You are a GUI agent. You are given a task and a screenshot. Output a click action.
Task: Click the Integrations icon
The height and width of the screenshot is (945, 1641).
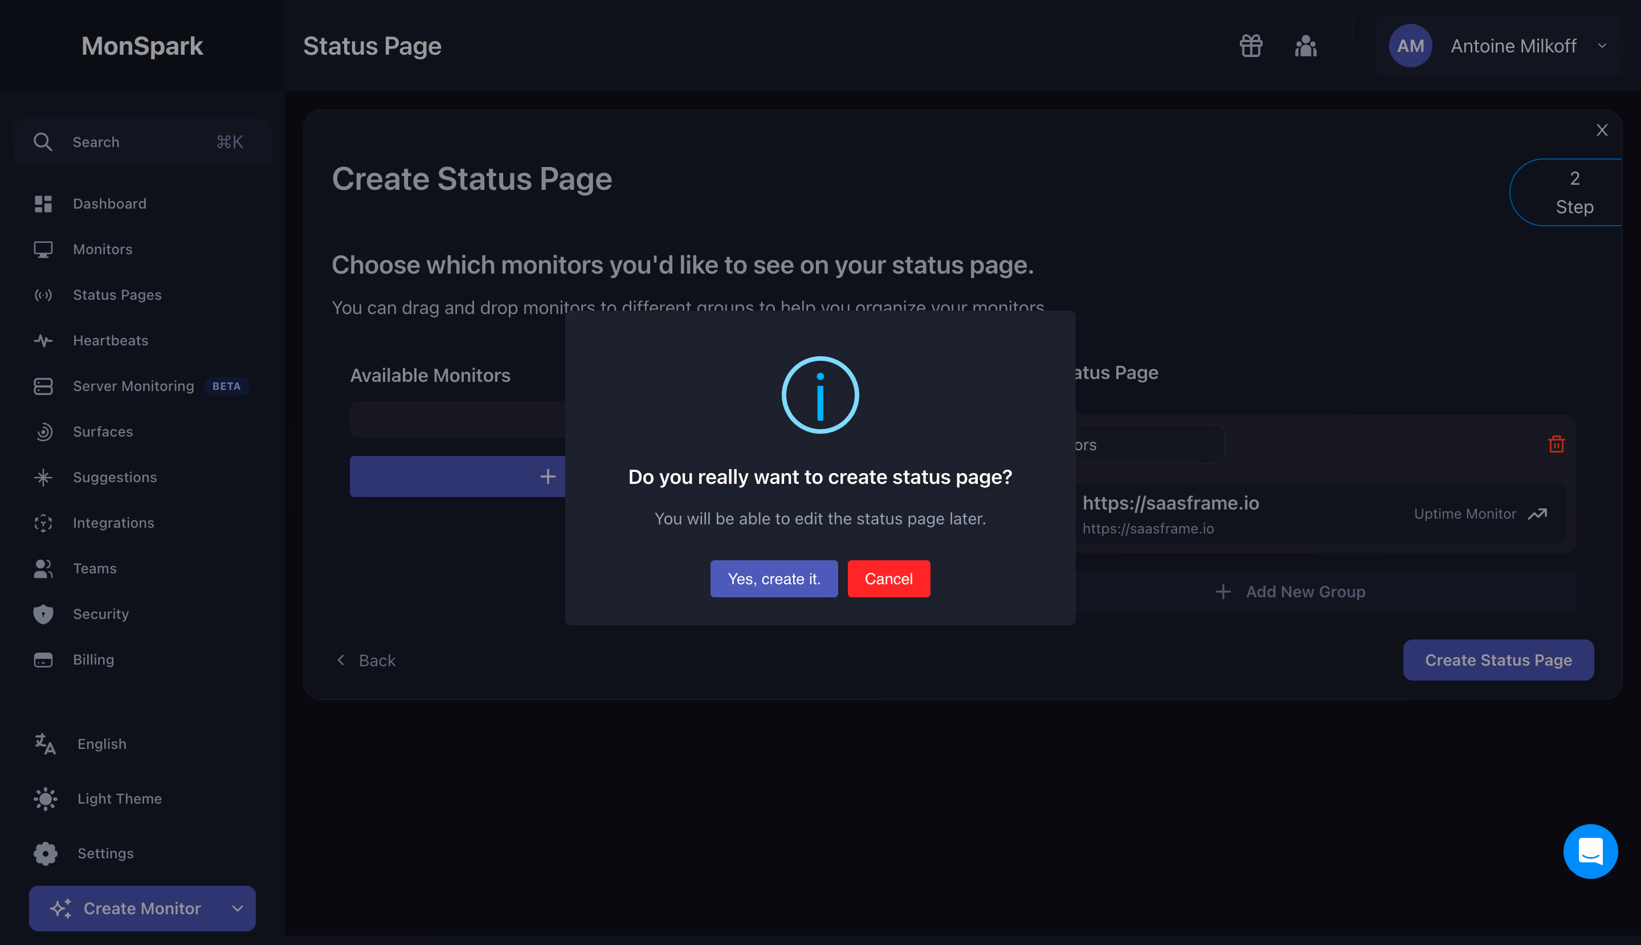[43, 523]
